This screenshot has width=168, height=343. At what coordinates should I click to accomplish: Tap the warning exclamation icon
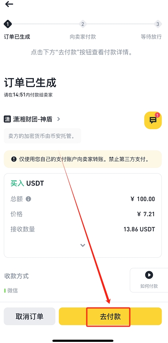(14, 159)
